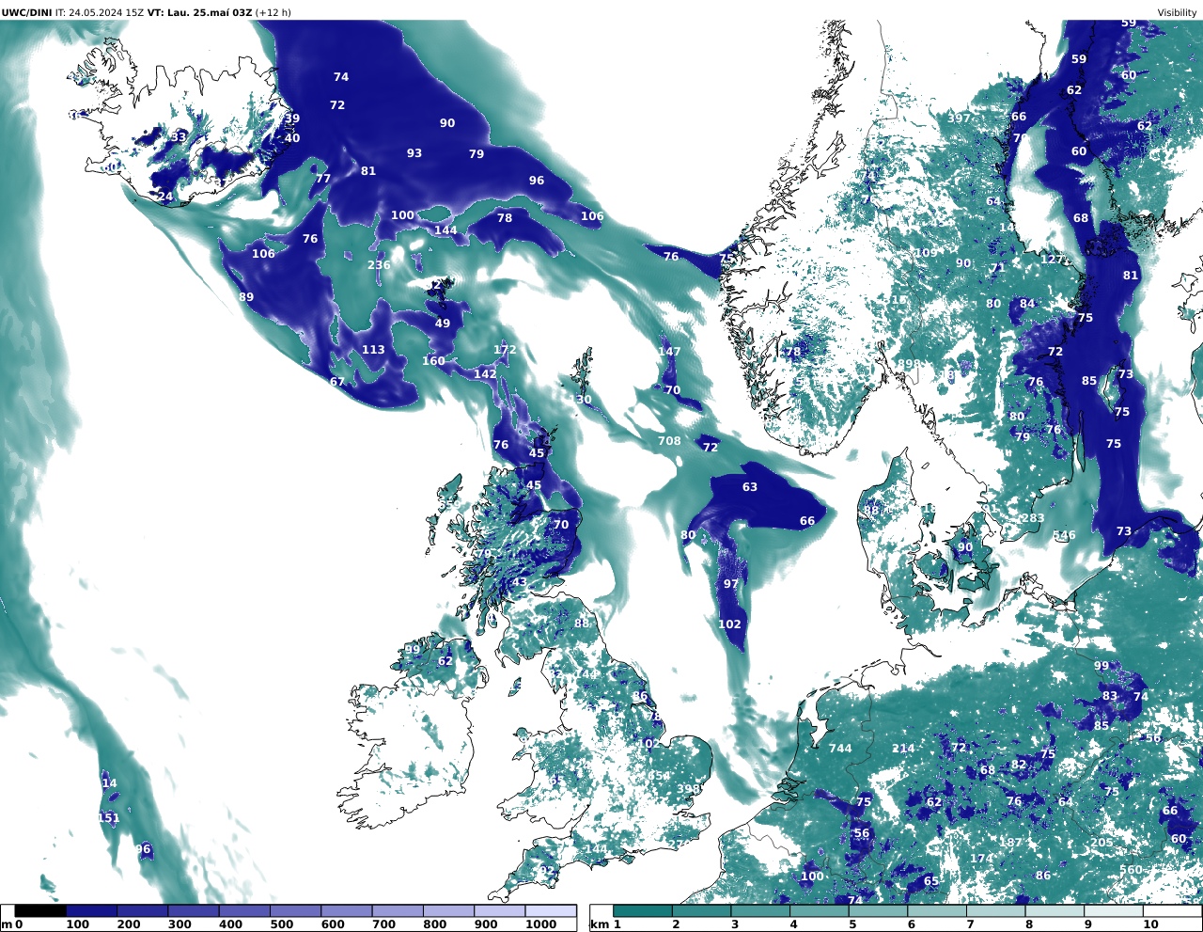
Task: Select the map value '283'
Action: pos(1033,518)
